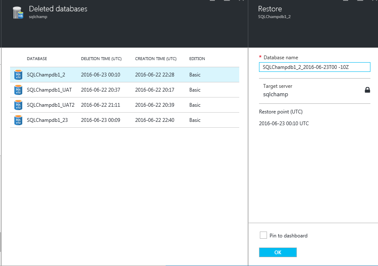Tick the Pin to dashboard checkbox
The image size is (378, 266).
pos(263,235)
